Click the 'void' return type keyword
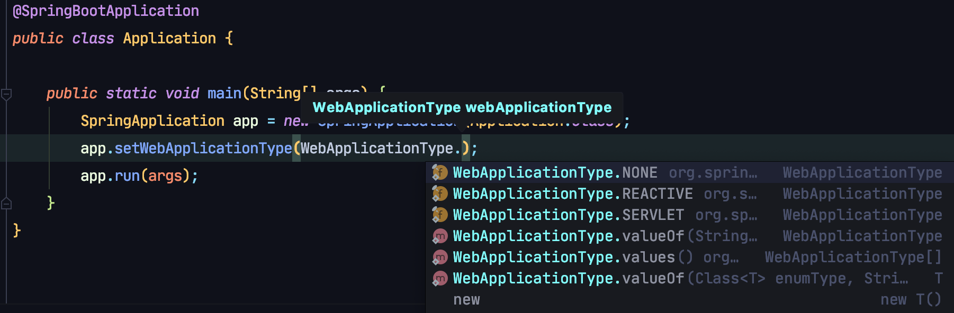954x313 pixels. click(182, 93)
